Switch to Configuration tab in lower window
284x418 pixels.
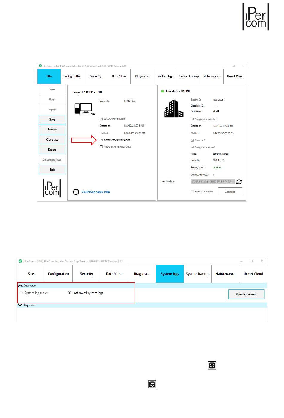click(x=59, y=274)
